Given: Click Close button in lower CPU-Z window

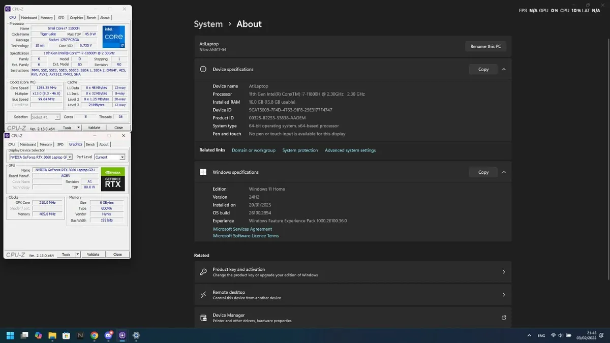Looking at the screenshot, I should 117,254.
